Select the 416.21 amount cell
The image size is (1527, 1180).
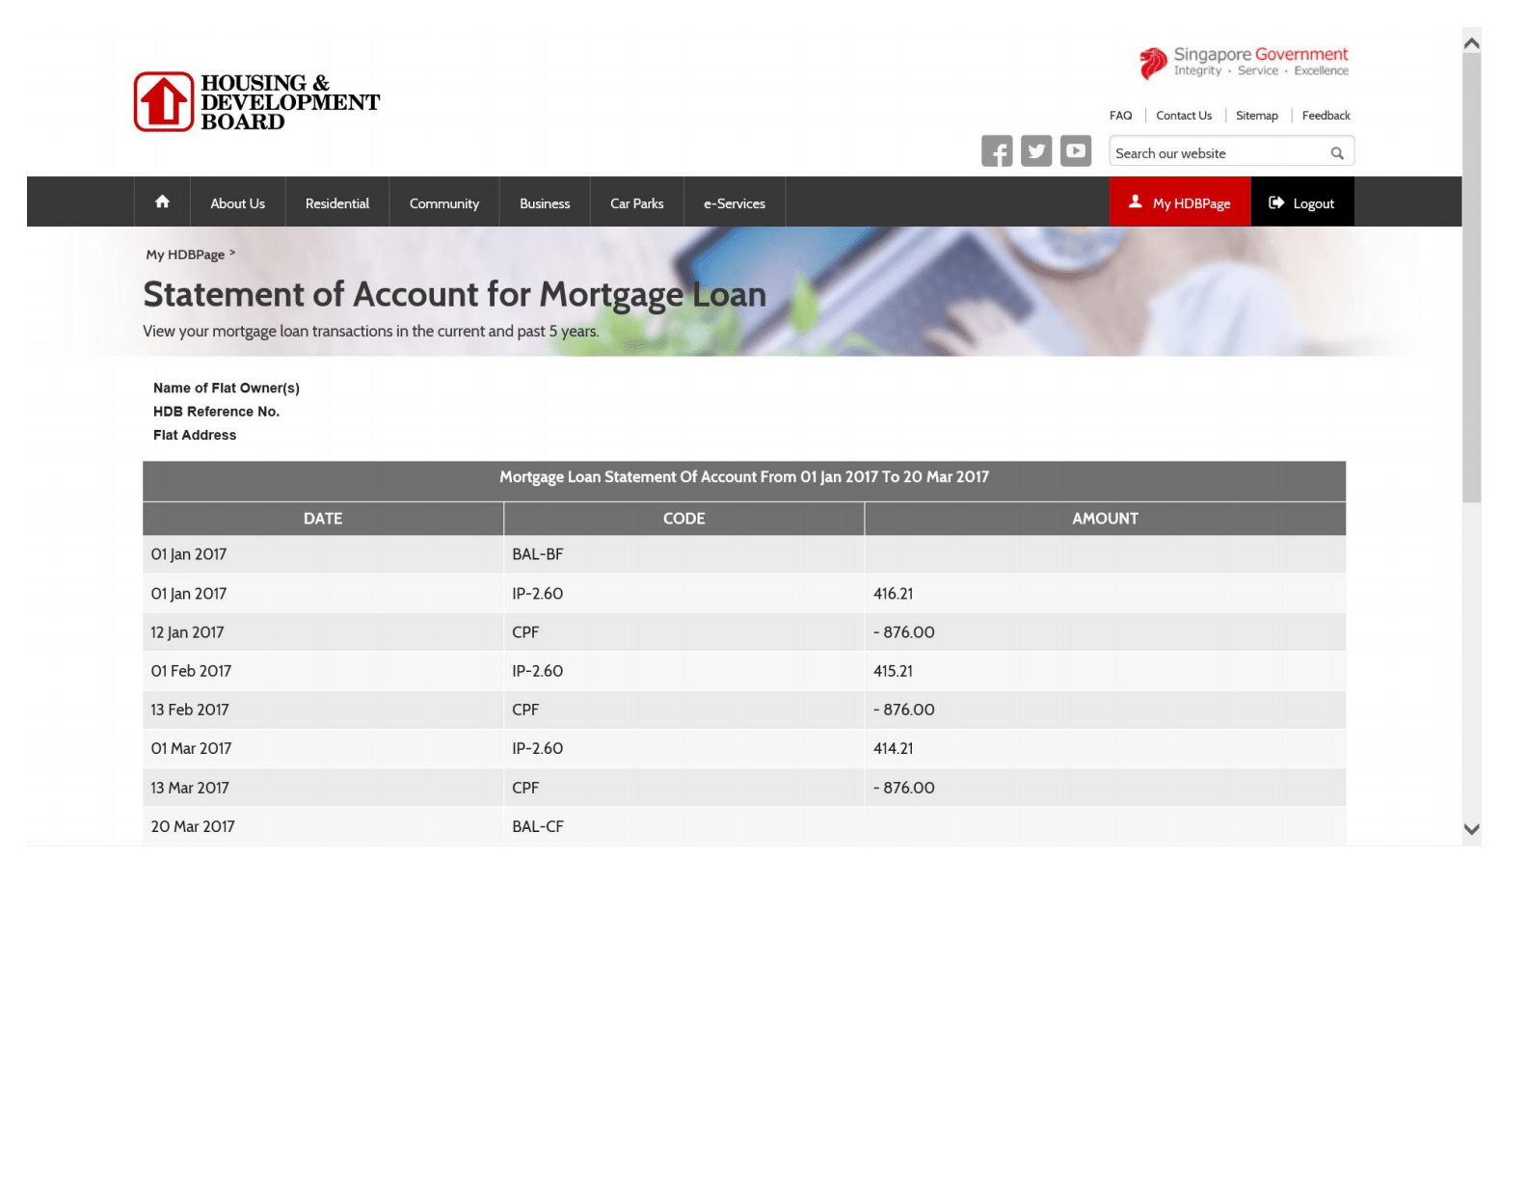(x=1105, y=594)
